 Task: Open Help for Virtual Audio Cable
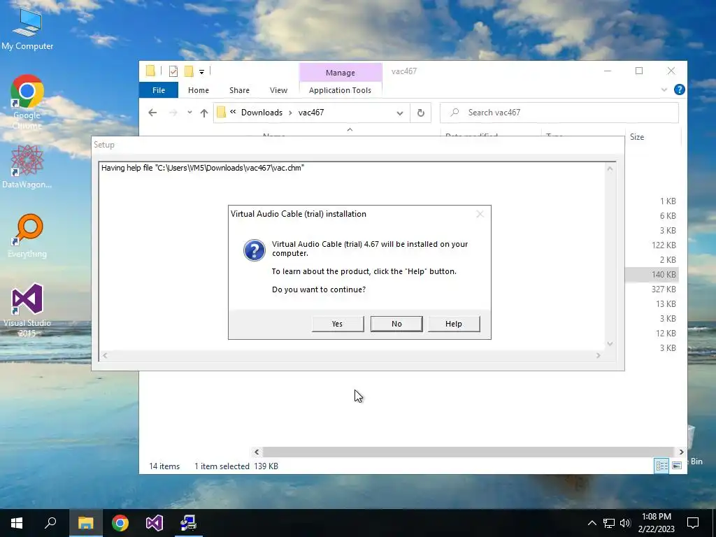453,324
